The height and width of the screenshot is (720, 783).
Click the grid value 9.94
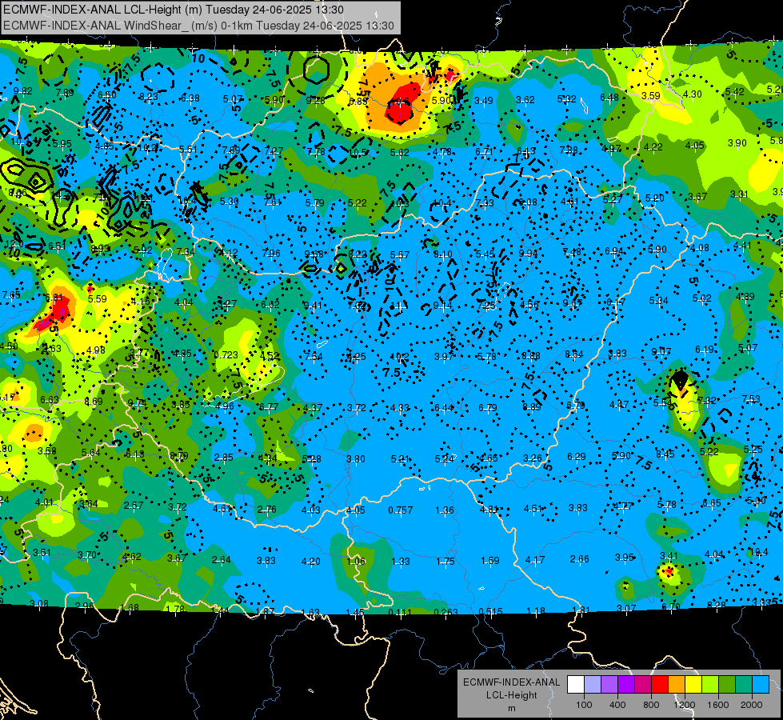click(529, 254)
